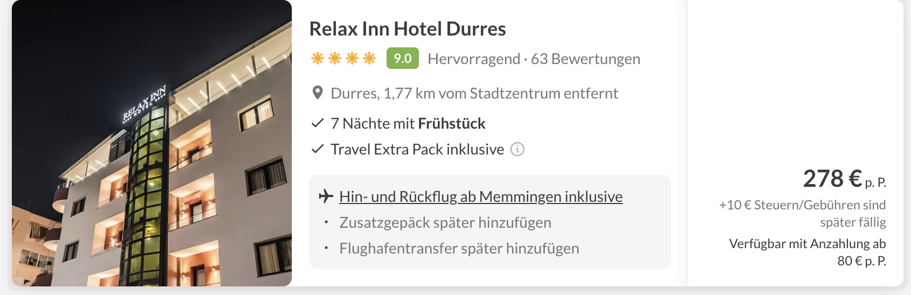Viewport: 911px width, 295px height.
Task: Select the 278 € p. P. price
Action: (844, 179)
